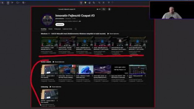The height and width of the screenshot is (109, 194).
Task: Open three-dot menu of the Unboxing section video
Action: (57, 101)
